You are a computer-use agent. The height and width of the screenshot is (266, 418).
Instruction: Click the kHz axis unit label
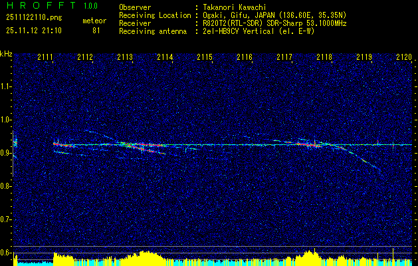[6, 54]
